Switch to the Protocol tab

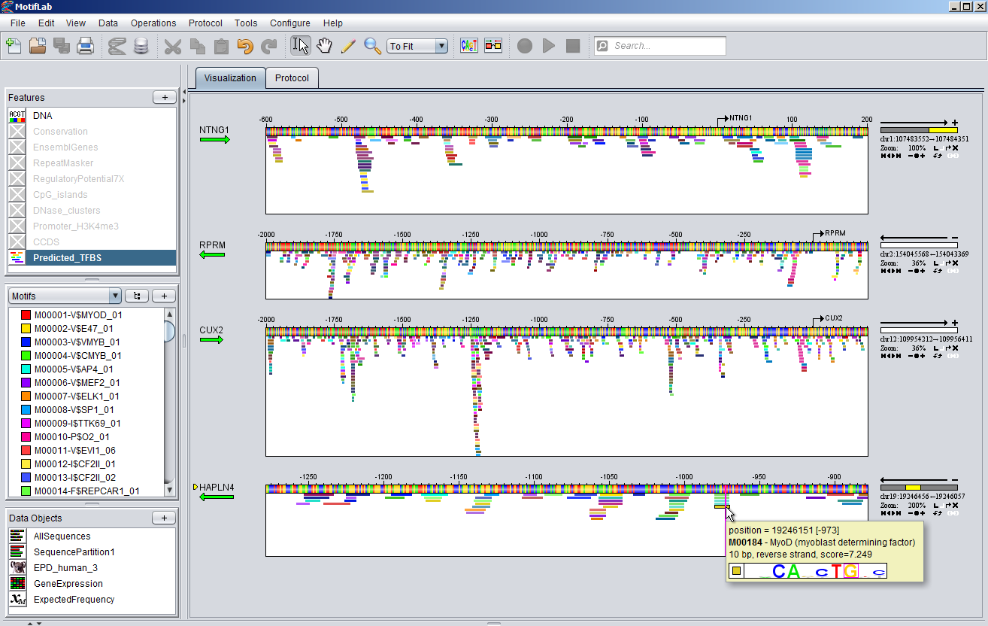coord(292,78)
